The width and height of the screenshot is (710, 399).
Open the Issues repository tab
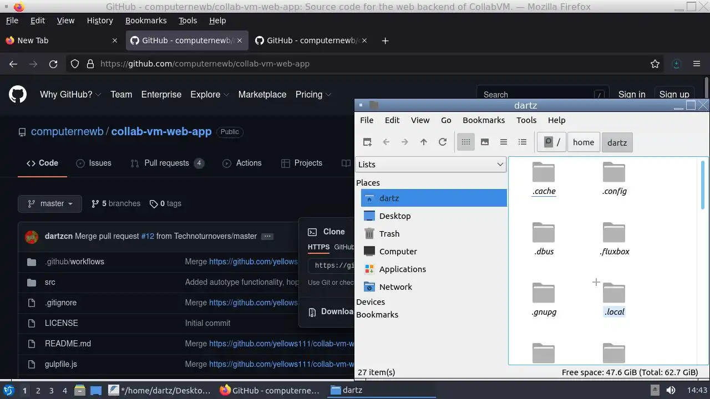click(x=94, y=163)
